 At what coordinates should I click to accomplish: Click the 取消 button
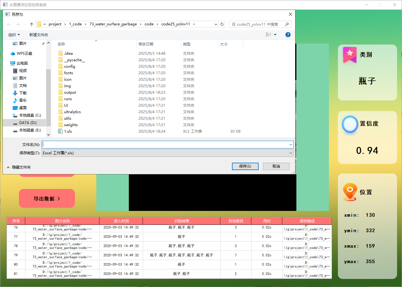click(x=276, y=166)
